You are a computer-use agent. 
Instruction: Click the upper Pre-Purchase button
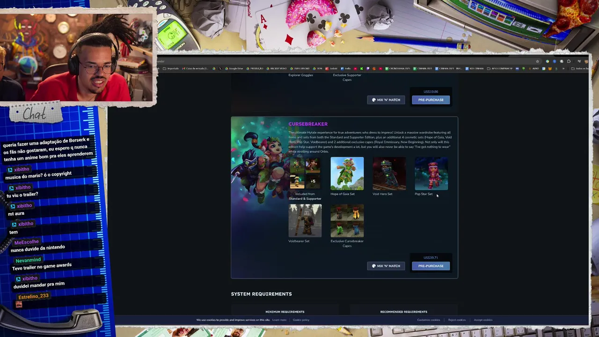[x=431, y=100]
